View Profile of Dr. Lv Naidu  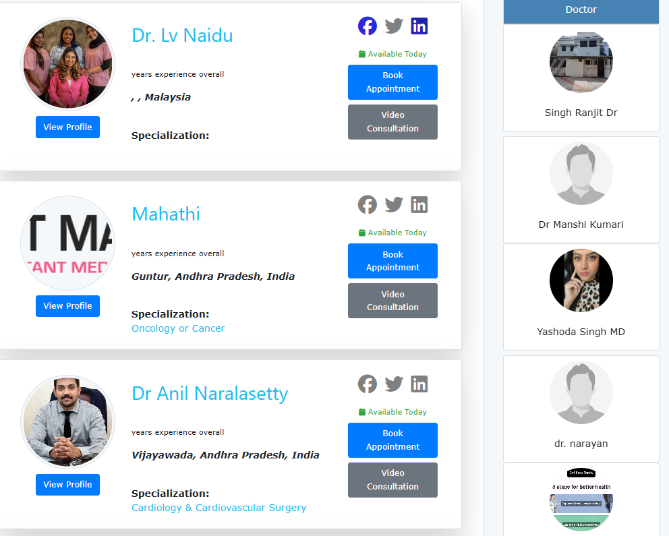tap(68, 127)
